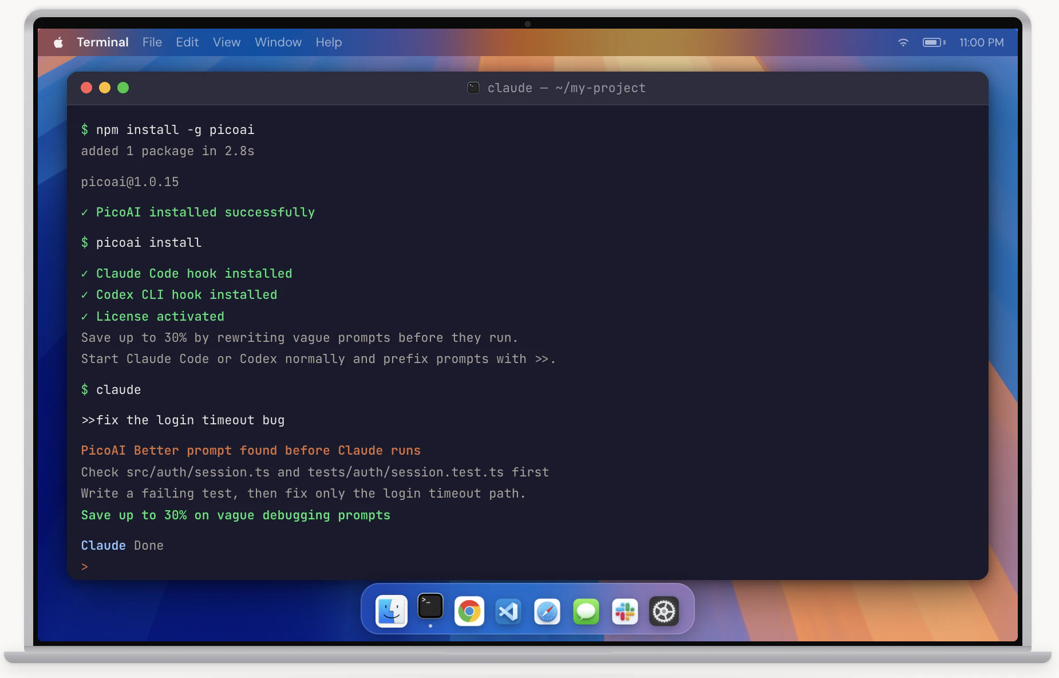The height and width of the screenshot is (678, 1059).
Task: Open Visual Studio Code from the Dock
Action: point(508,611)
